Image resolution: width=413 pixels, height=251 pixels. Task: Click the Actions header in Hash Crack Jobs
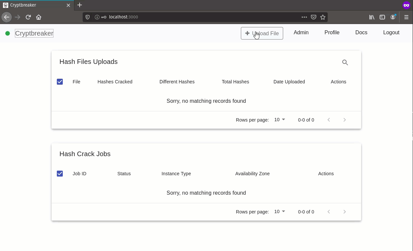click(x=326, y=174)
